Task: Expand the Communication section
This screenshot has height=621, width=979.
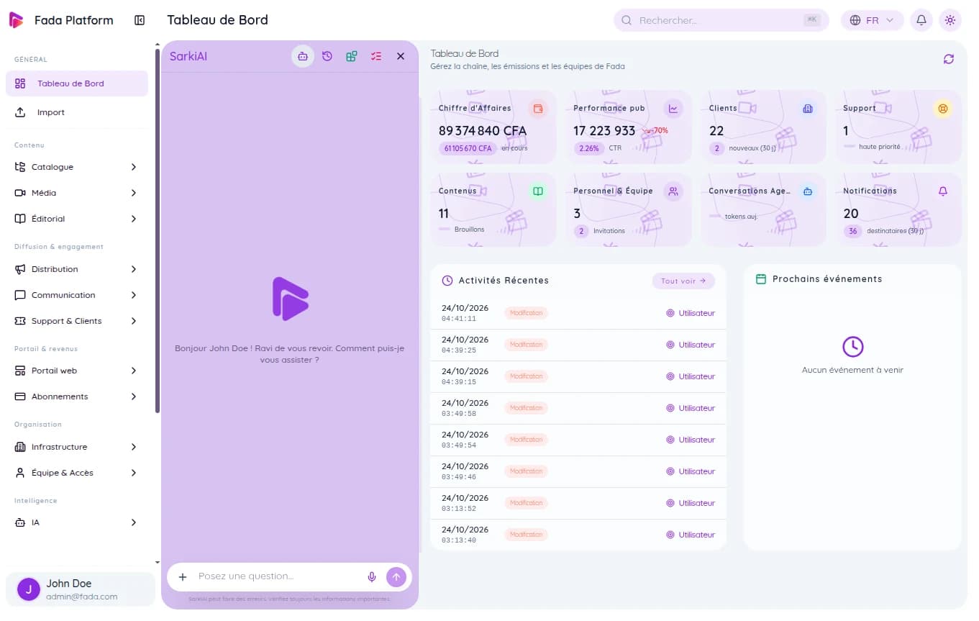Action: tap(77, 295)
